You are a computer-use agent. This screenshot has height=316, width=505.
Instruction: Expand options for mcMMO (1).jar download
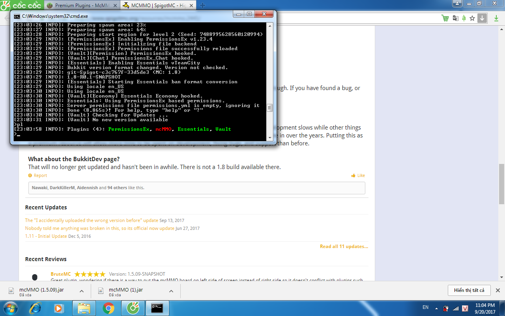point(171,291)
